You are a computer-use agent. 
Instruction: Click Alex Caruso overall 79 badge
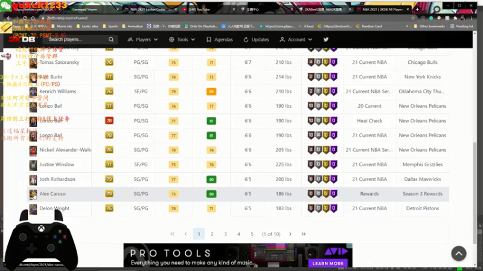109,193
